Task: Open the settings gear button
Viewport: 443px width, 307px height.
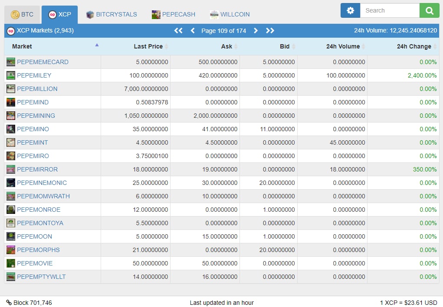Action: click(350, 10)
